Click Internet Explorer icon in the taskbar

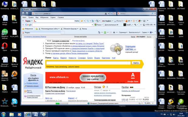point(28,115)
